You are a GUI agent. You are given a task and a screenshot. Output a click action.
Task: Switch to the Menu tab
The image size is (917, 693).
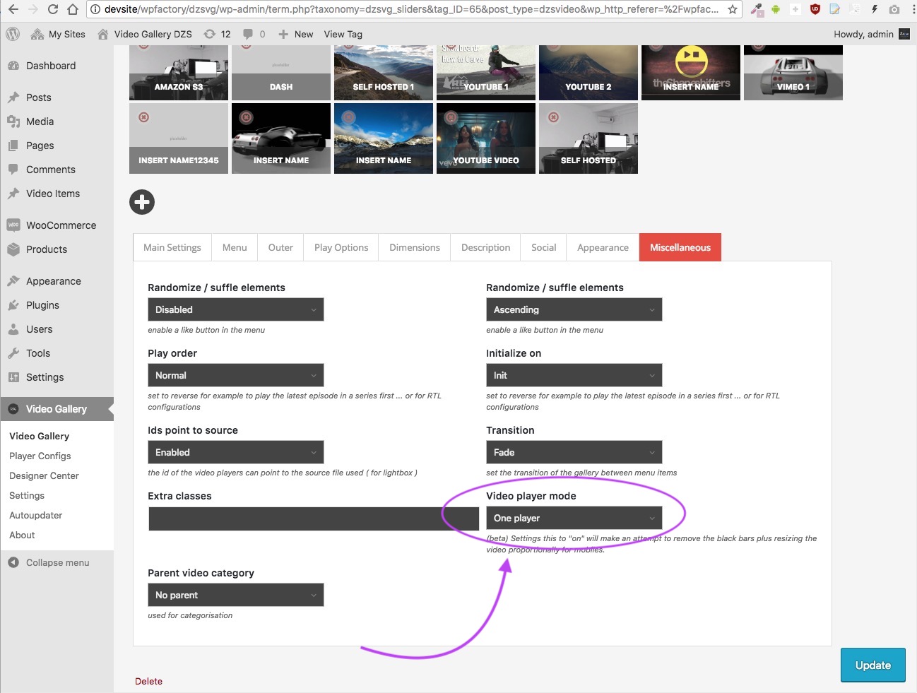235,247
